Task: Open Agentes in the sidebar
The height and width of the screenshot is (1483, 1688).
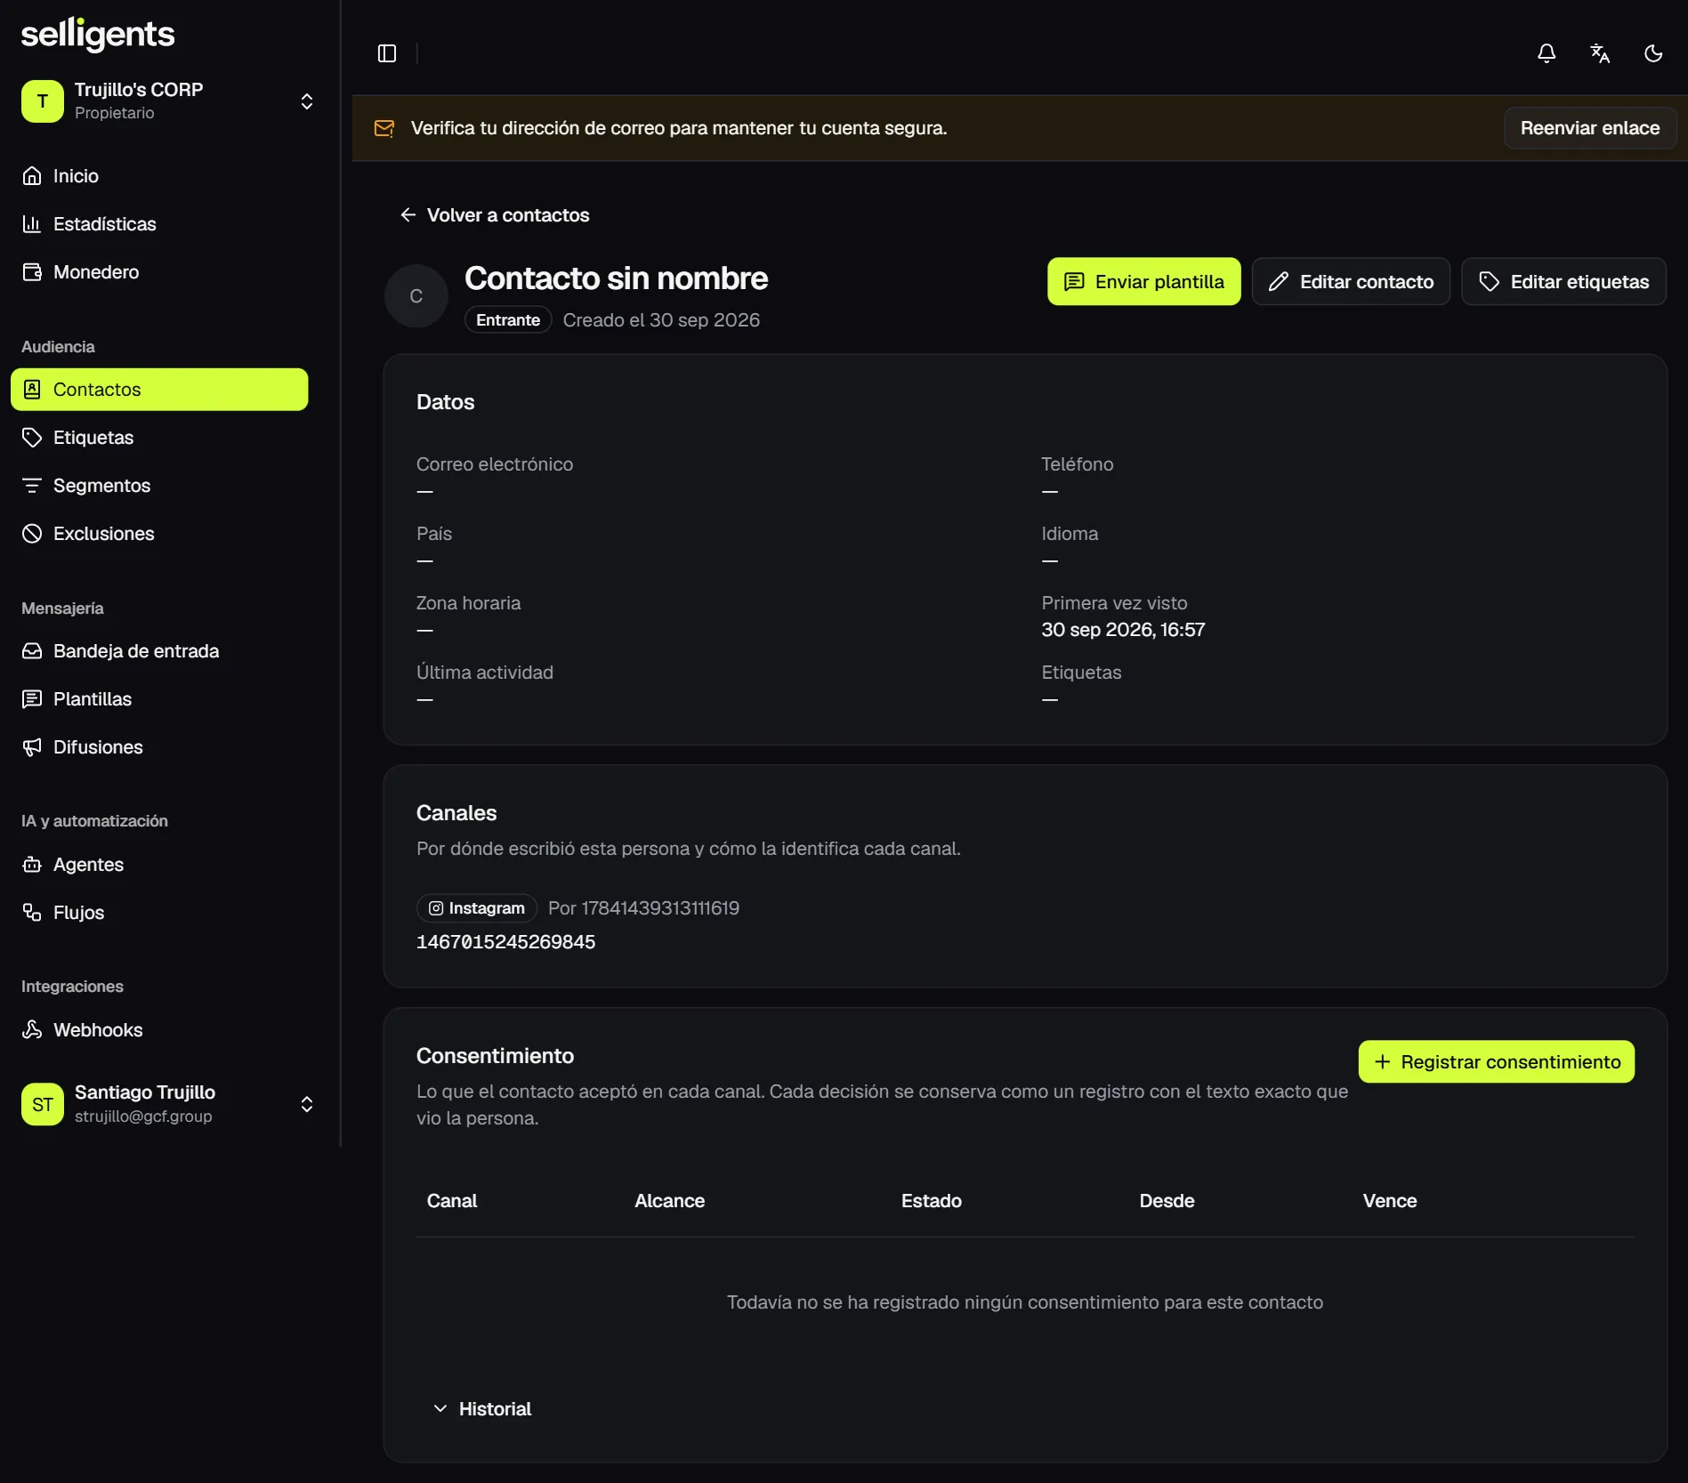Action: click(160, 865)
